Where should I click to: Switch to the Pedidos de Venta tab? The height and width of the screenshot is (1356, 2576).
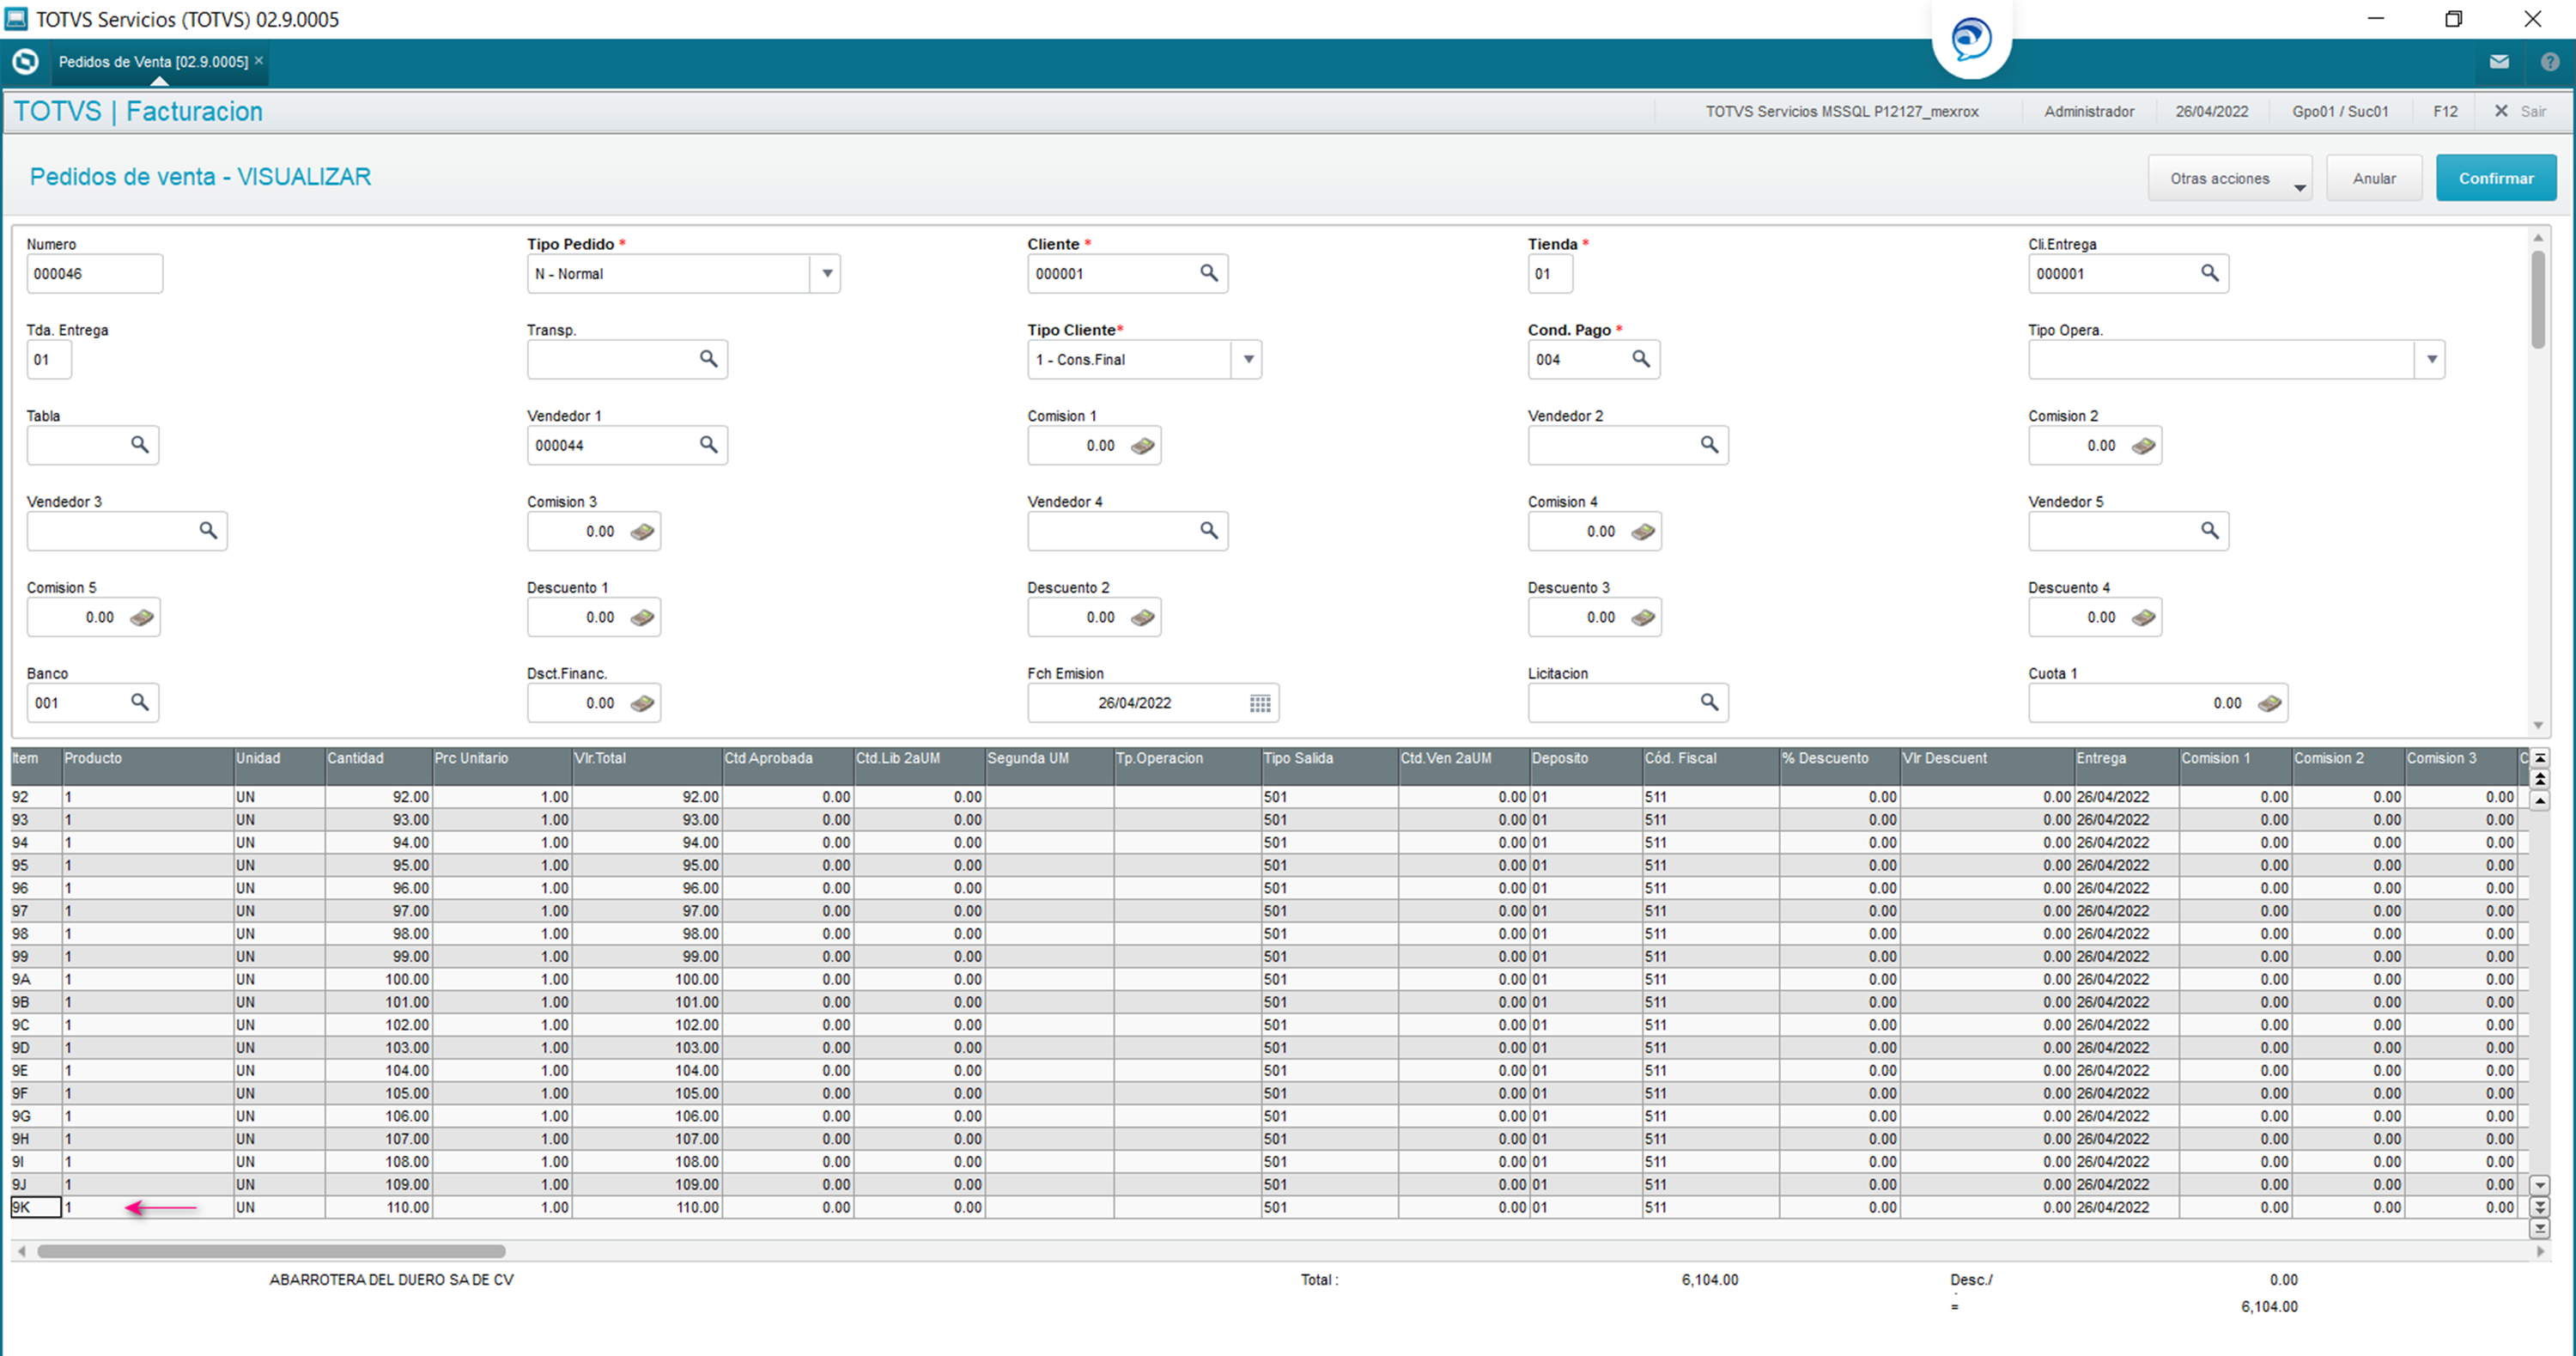coord(153,62)
